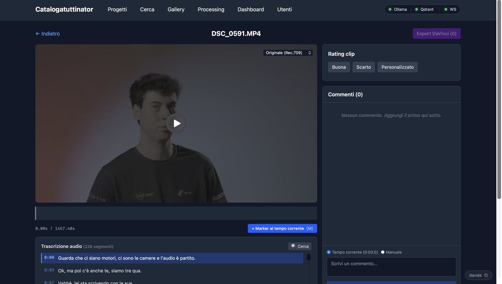Open the Originale (Rec.709) color dropdown
Screen dimensions: 502x284
[288, 53]
